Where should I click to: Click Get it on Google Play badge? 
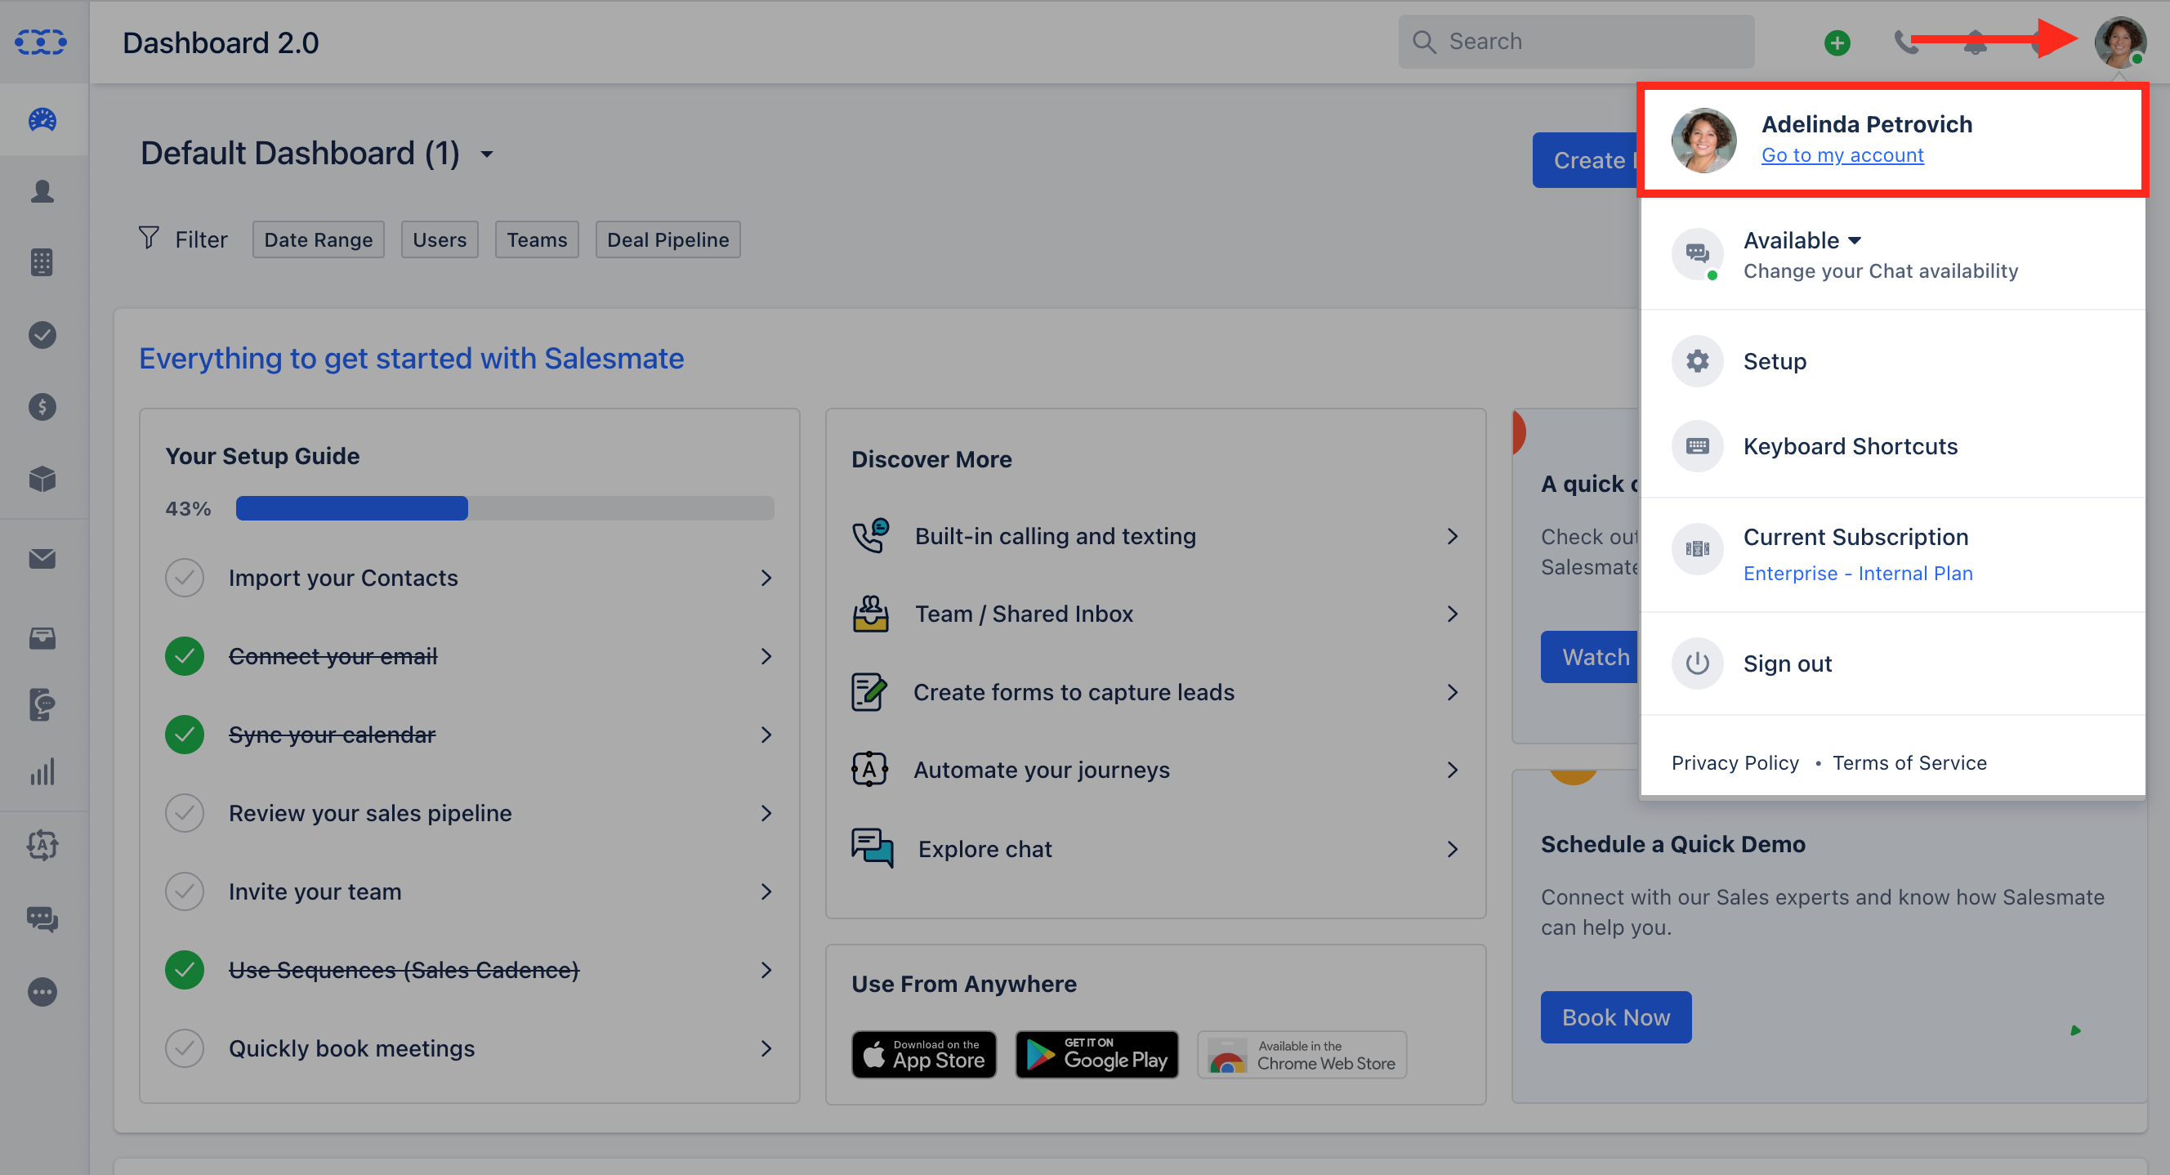(x=1096, y=1055)
